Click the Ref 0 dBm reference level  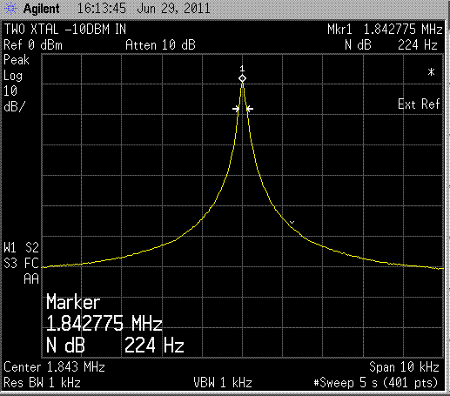point(33,45)
